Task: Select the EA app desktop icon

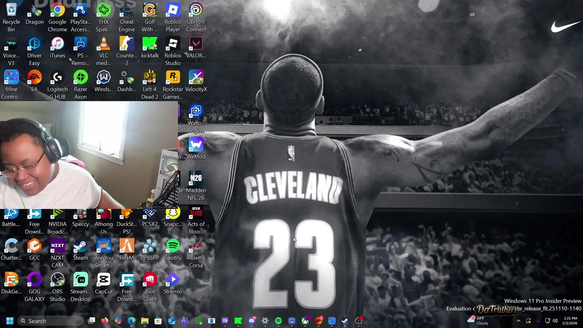Action: click(34, 82)
